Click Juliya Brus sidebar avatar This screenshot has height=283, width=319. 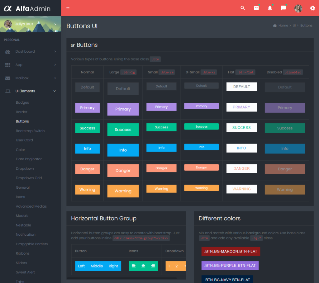pos(8,24)
